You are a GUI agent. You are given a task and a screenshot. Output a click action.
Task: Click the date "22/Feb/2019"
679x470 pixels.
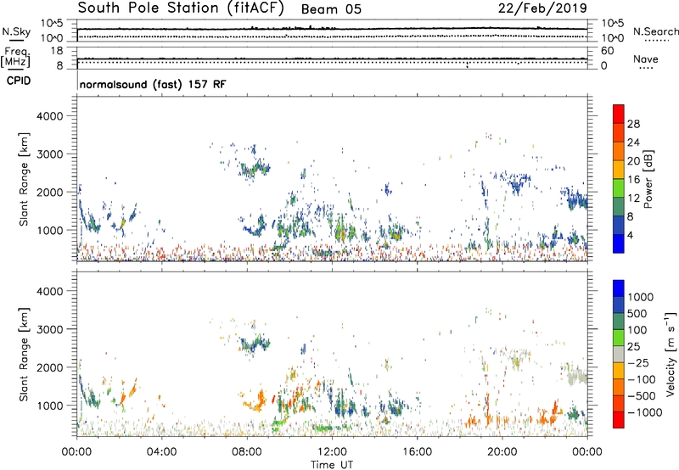pyautogui.click(x=542, y=8)
